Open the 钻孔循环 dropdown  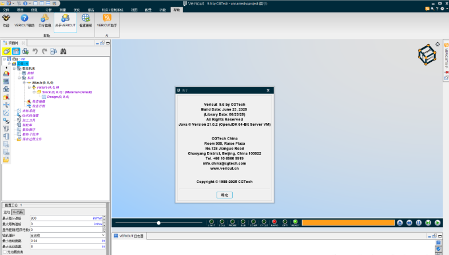click(103, 235)
